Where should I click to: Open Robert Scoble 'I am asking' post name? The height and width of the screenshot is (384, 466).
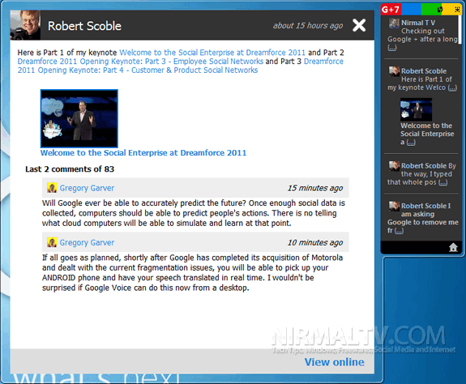424,206
